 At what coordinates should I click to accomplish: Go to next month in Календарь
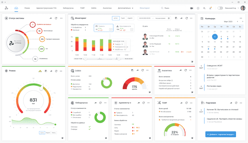point(243,22)
